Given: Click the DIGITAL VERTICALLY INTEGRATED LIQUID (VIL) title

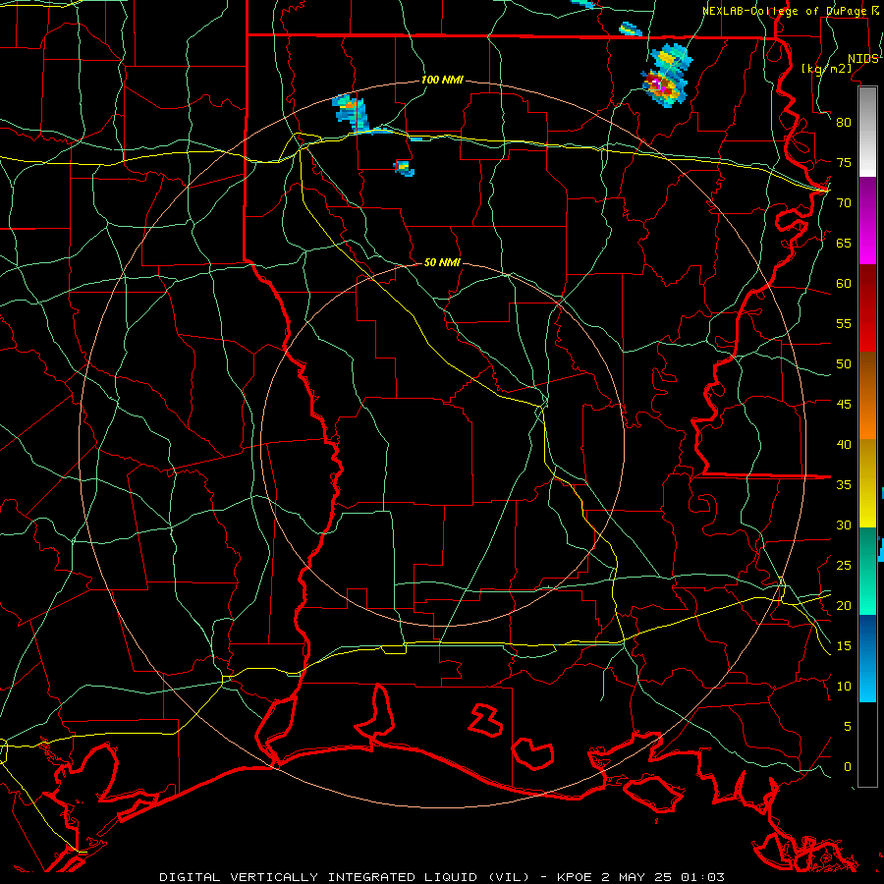Looking at the screenshot, I should [344, 877].
